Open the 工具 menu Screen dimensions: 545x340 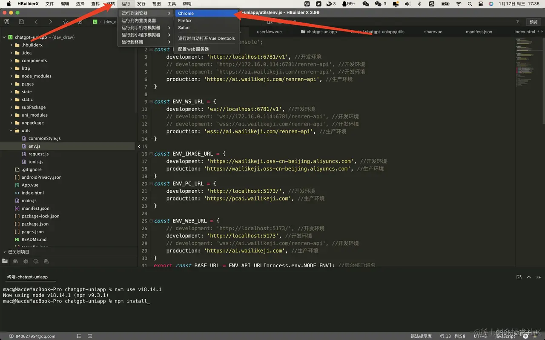coord(172,4)
